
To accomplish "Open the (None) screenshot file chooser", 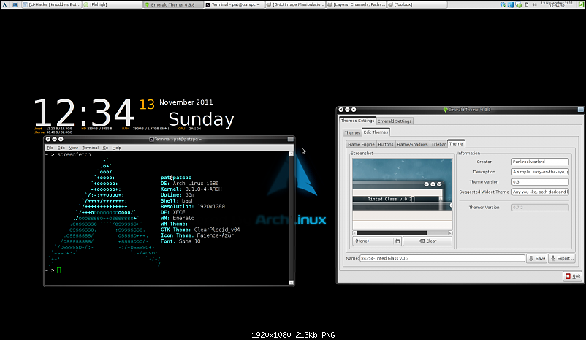I will pyautogui.click(x=377, y=241).
